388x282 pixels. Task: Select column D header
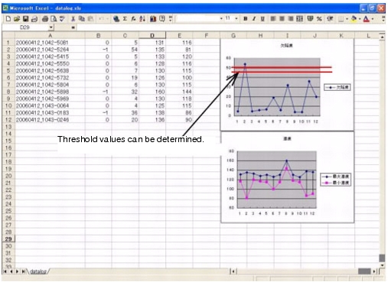152,36
